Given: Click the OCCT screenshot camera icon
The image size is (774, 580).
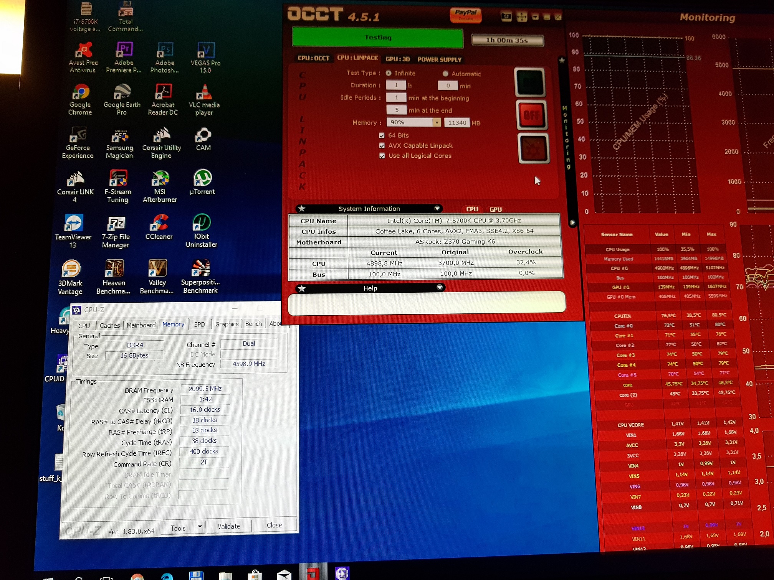Looking at the screenshot, I should [x=506, y=16].
